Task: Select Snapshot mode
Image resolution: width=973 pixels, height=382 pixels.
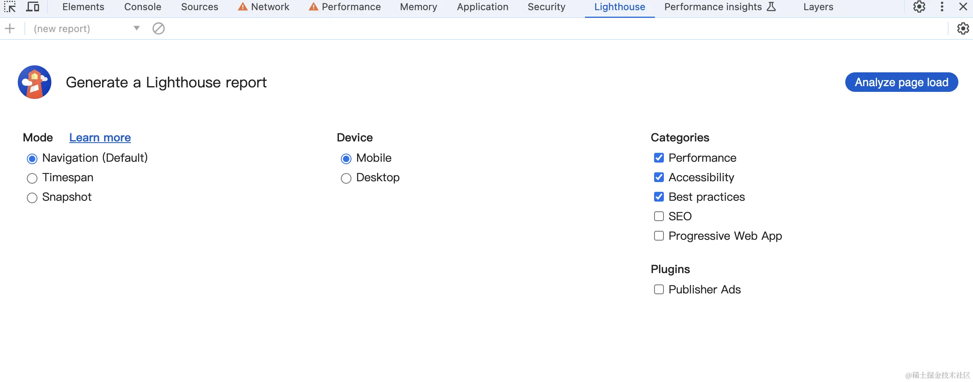Action: [x=32, y=198]
